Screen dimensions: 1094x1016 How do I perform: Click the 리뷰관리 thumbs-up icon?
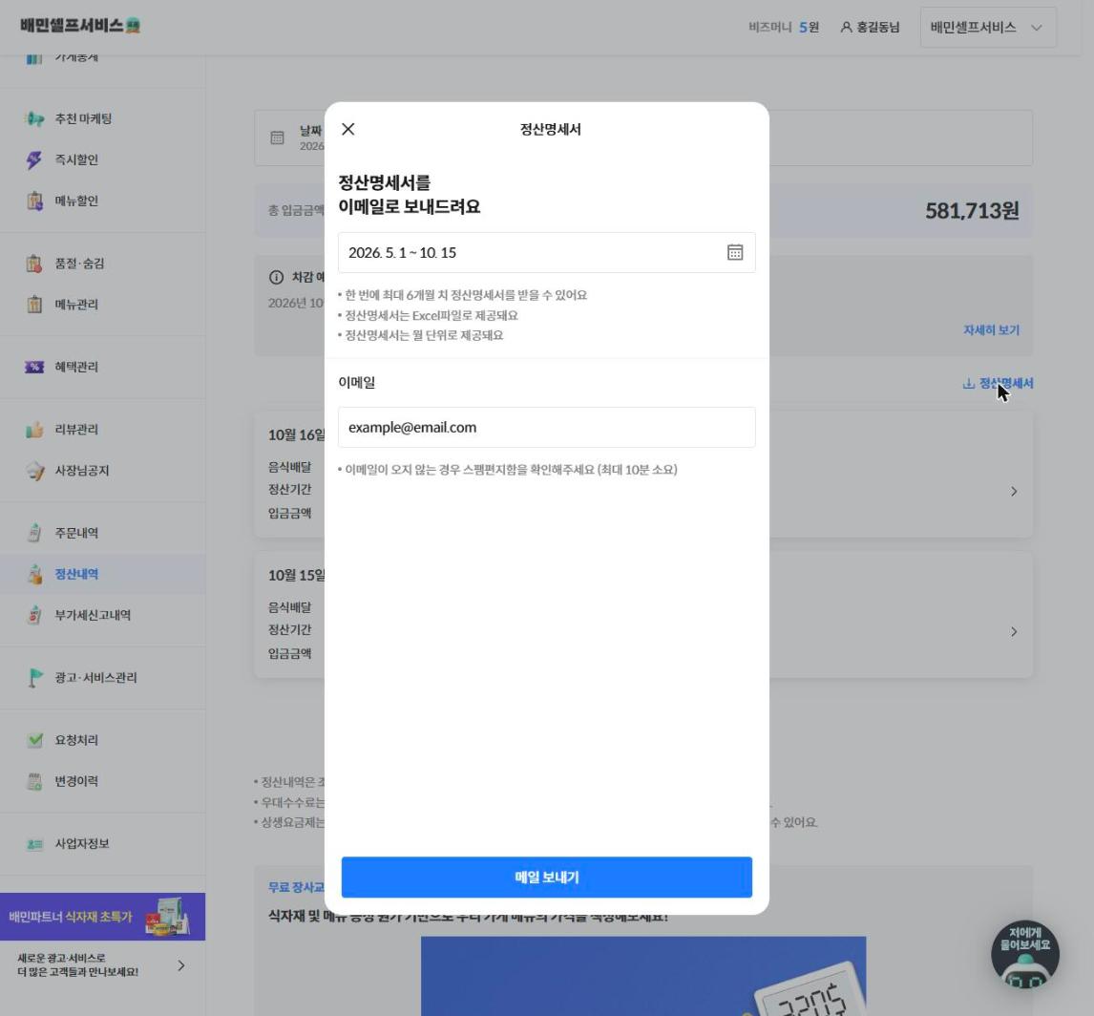tap(34, 430)
